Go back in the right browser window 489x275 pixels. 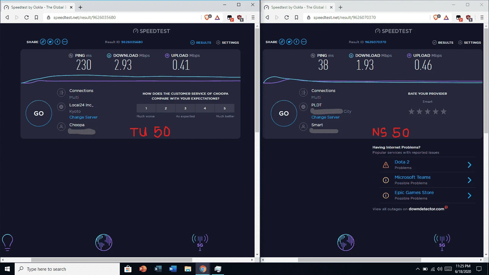267,17
